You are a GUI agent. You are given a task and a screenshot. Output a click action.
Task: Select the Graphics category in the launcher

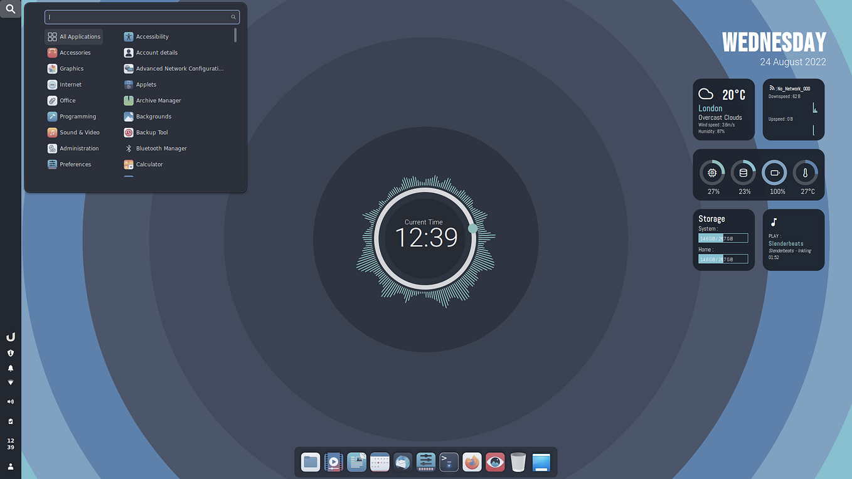(x=72, y=68)
